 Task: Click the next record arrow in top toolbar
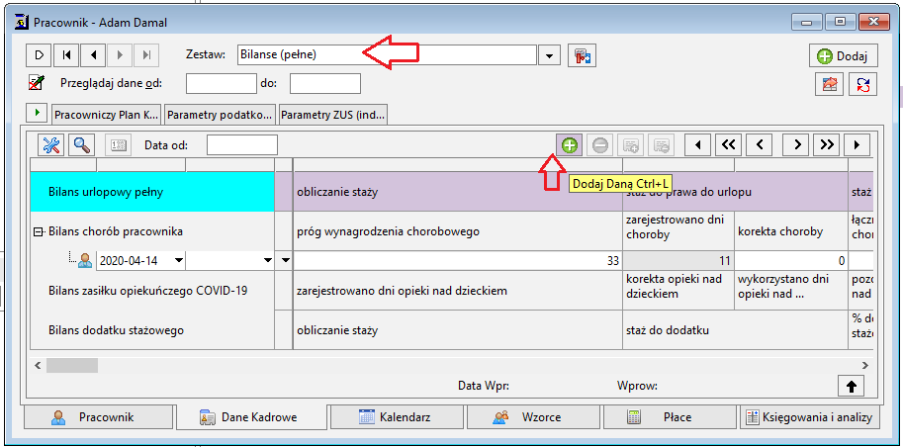click(x=120, y=55)
